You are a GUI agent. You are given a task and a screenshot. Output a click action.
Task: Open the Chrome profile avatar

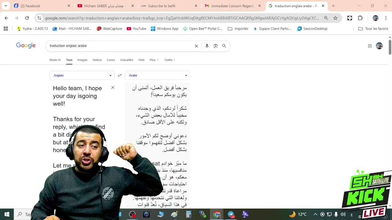[x=375, y=18]
